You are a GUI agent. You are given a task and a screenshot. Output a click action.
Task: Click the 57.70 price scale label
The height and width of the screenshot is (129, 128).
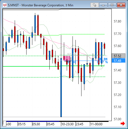tap(117, 34)
